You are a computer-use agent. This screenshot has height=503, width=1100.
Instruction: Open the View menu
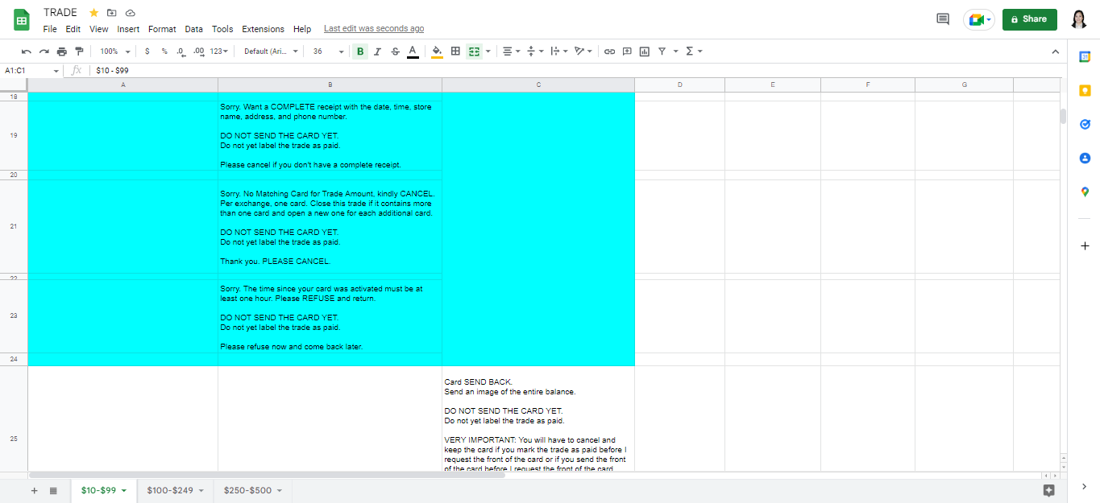[x=99, y=29]
